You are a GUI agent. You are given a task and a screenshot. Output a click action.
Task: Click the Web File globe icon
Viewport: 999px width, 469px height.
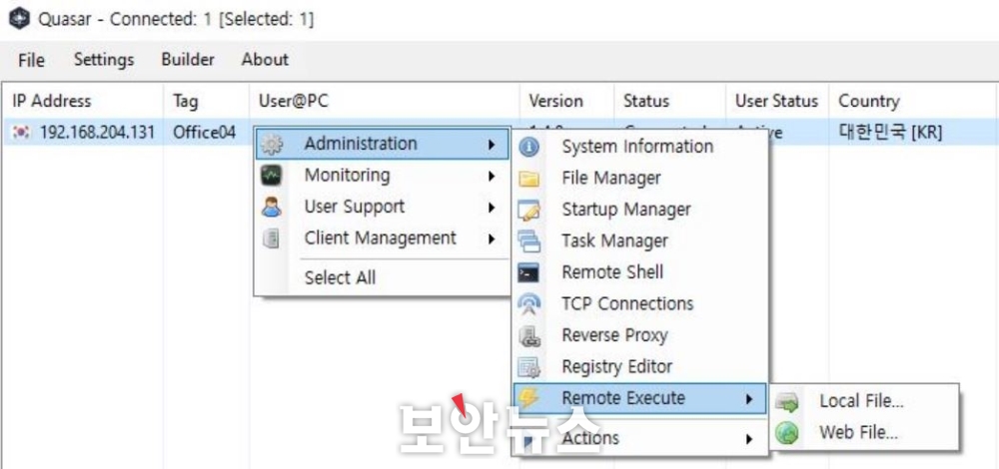tap(787, 434)
